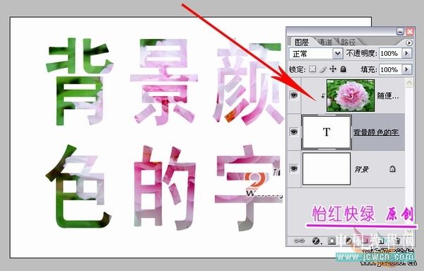The height and width of the screenshot is (271, 424).
Task: Click the 不透明度 opacity value field
Action: point(390,54)
